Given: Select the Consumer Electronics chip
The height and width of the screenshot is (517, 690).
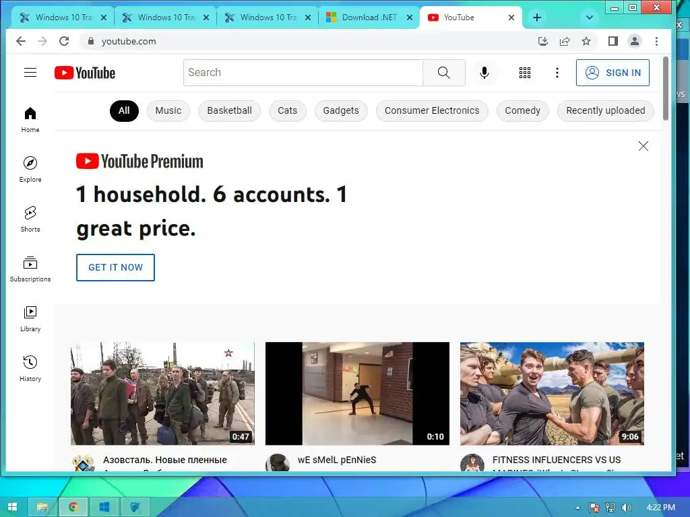Looking at the screenshot, I should [432, 111].
